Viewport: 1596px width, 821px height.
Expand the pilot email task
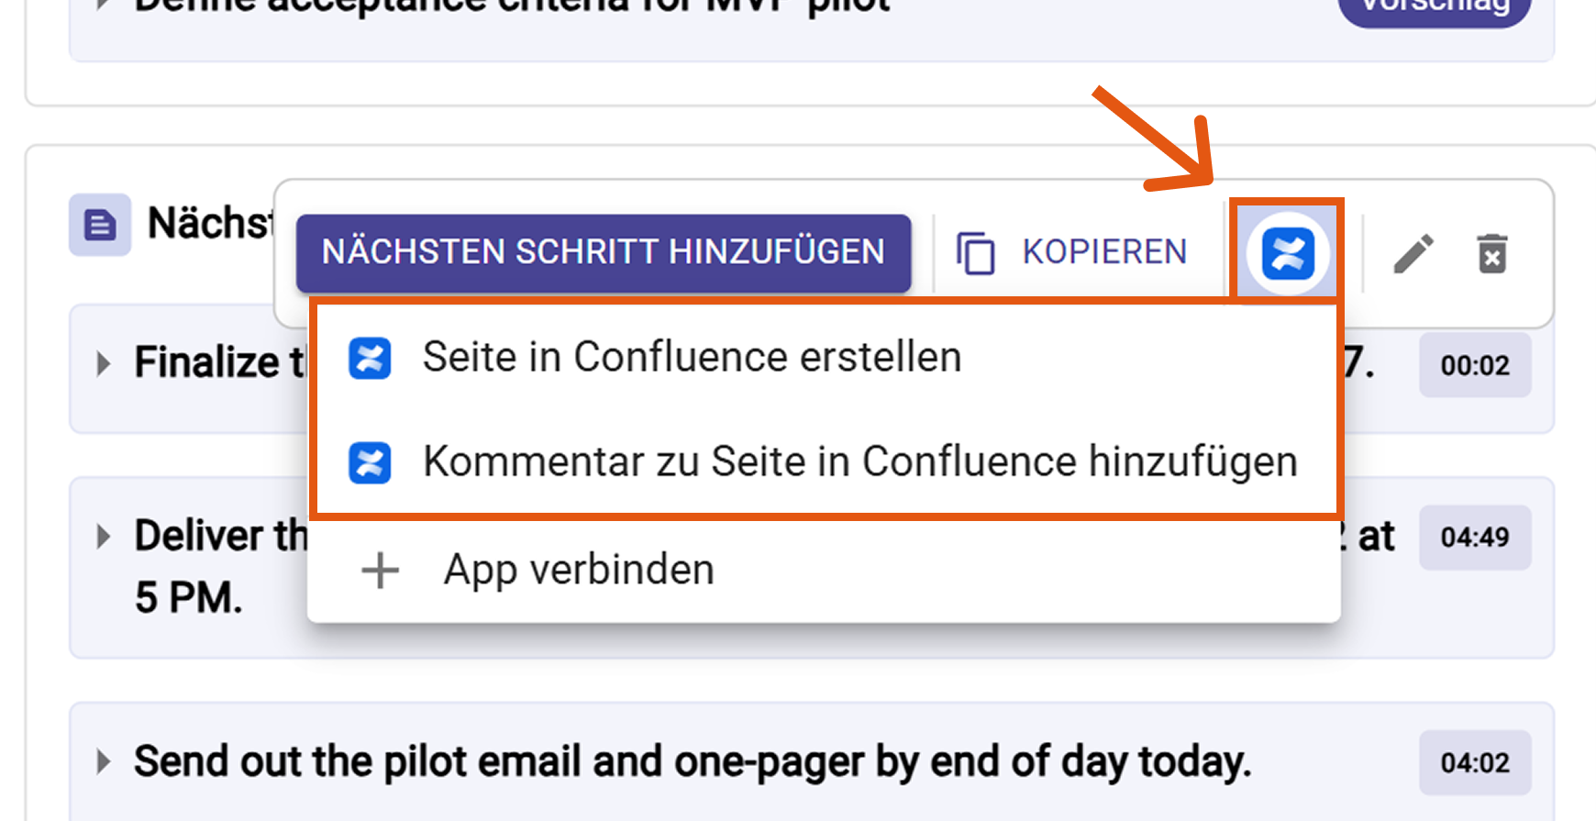click(101, 761)
